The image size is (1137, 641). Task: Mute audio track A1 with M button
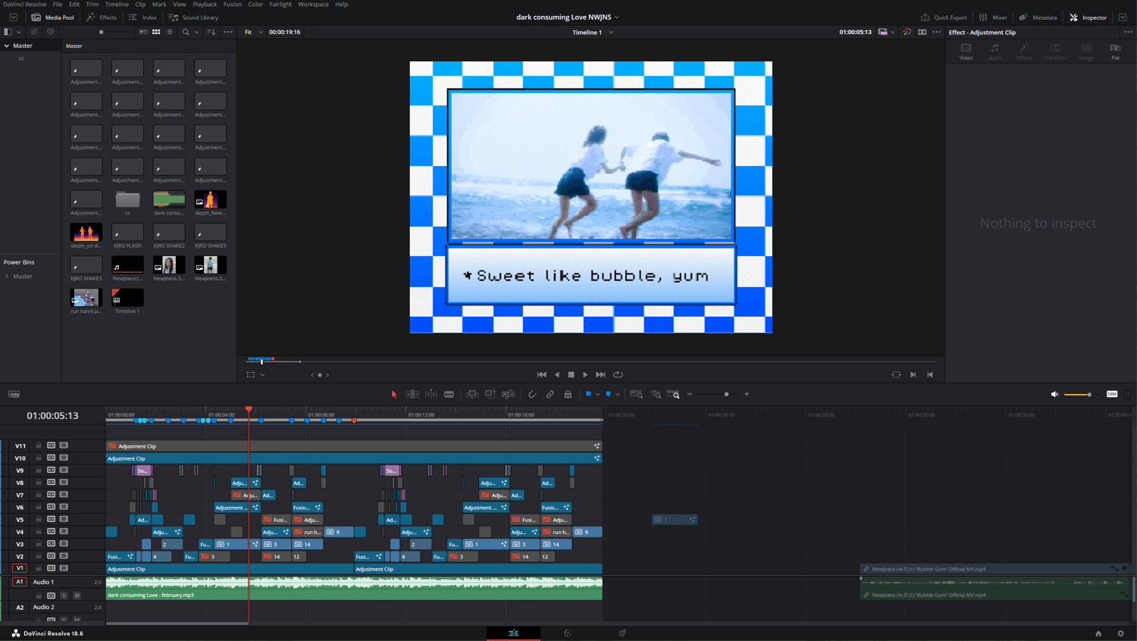77,595
